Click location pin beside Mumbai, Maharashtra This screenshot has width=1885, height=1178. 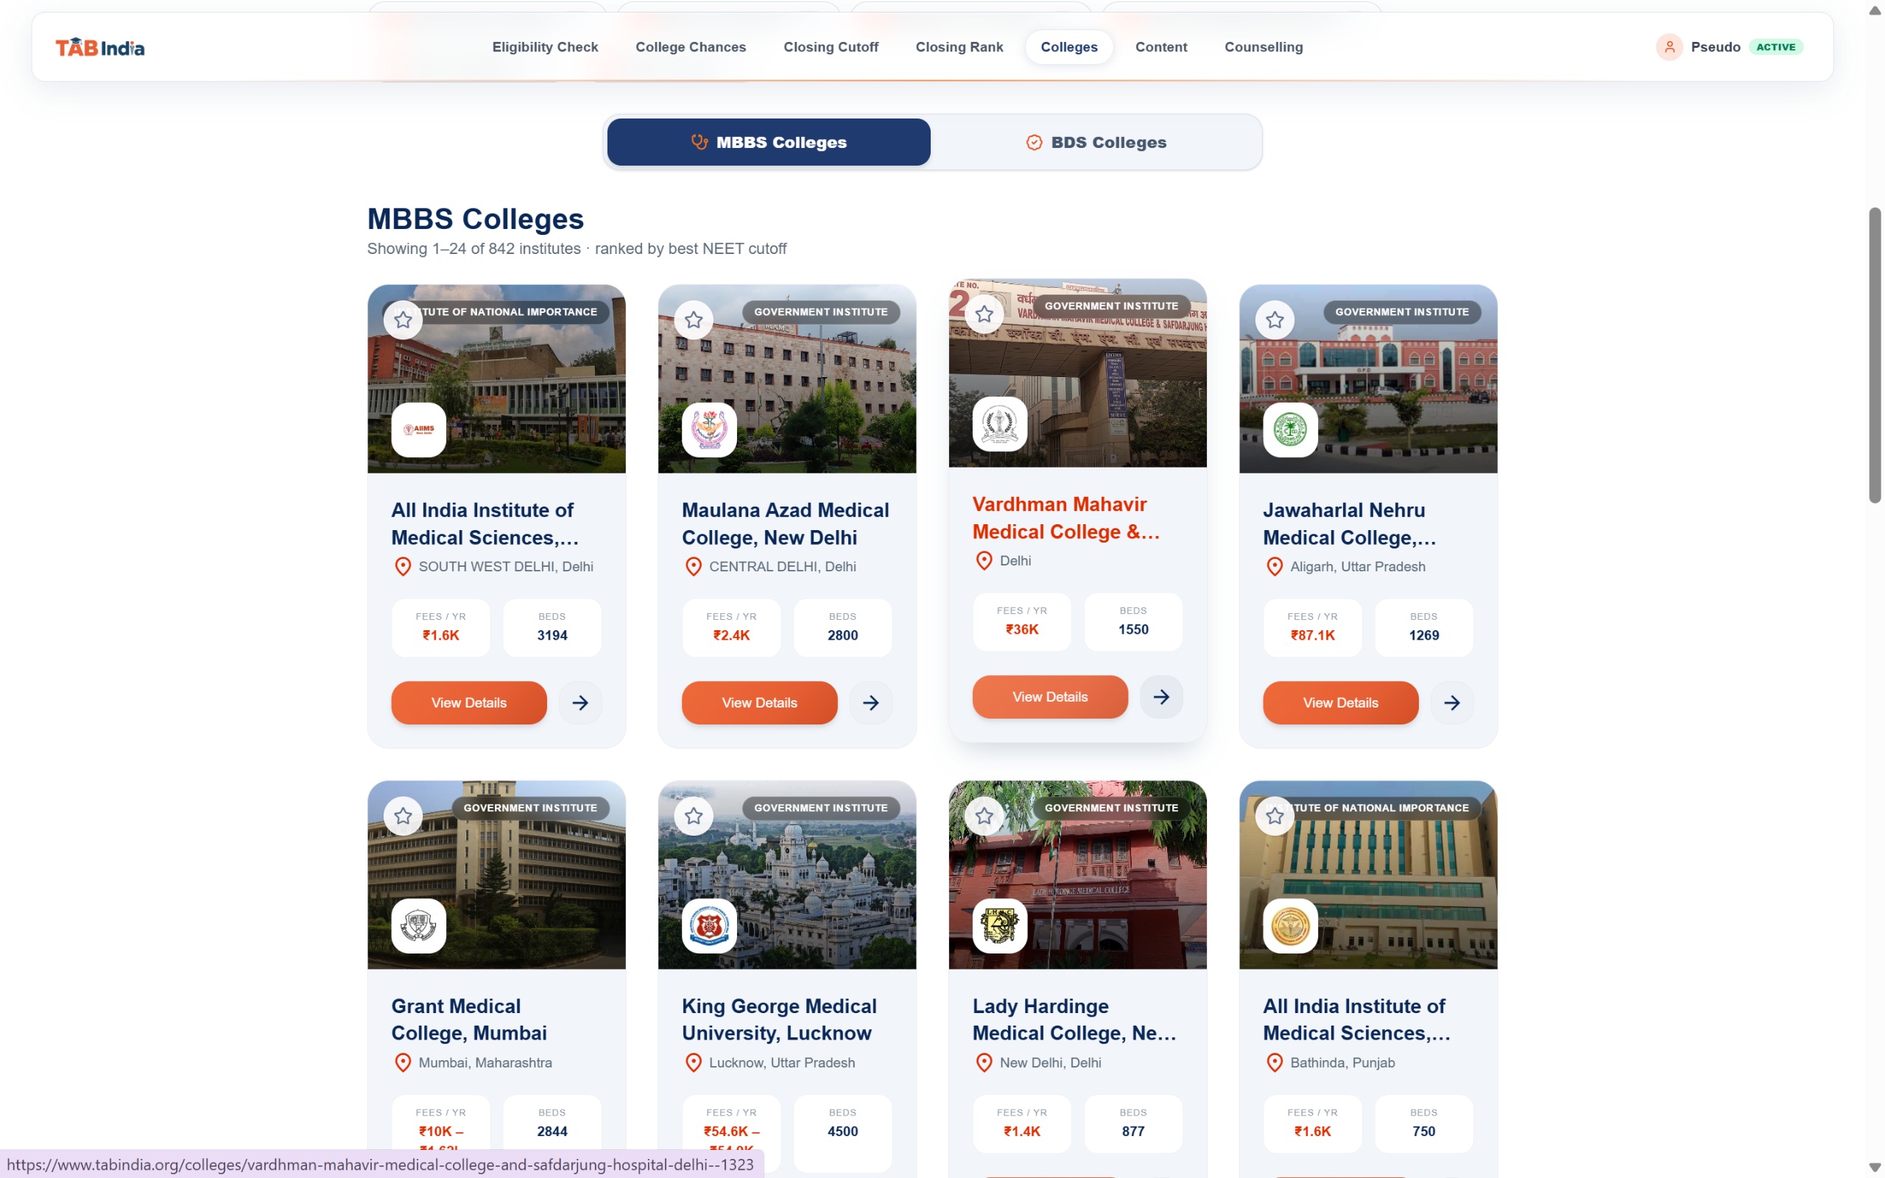[x=403, y=1062]
